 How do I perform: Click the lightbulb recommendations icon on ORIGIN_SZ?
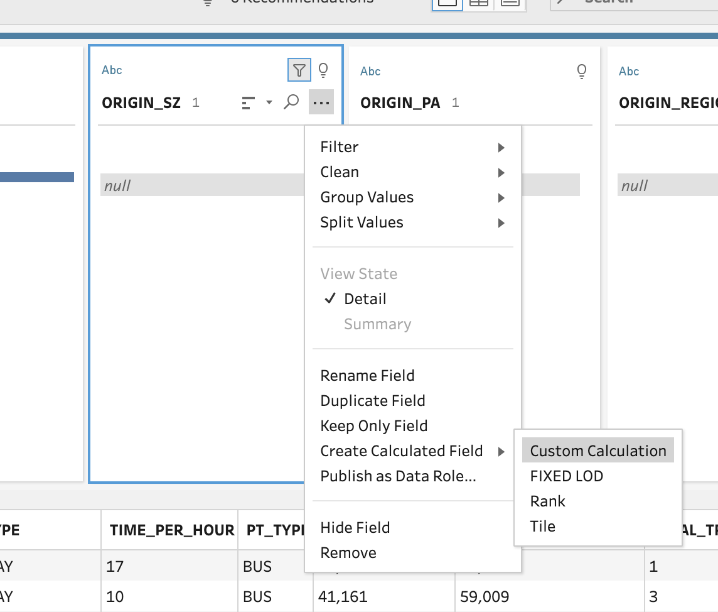323,70
